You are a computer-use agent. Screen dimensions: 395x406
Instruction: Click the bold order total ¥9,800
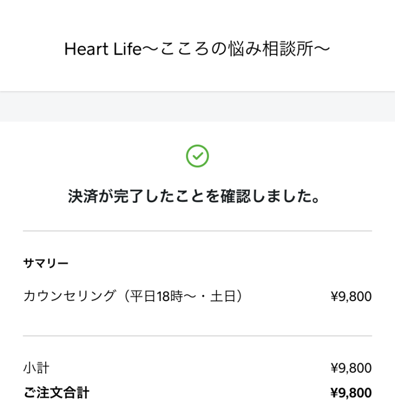pyautogui.click(x=351, y=393)
